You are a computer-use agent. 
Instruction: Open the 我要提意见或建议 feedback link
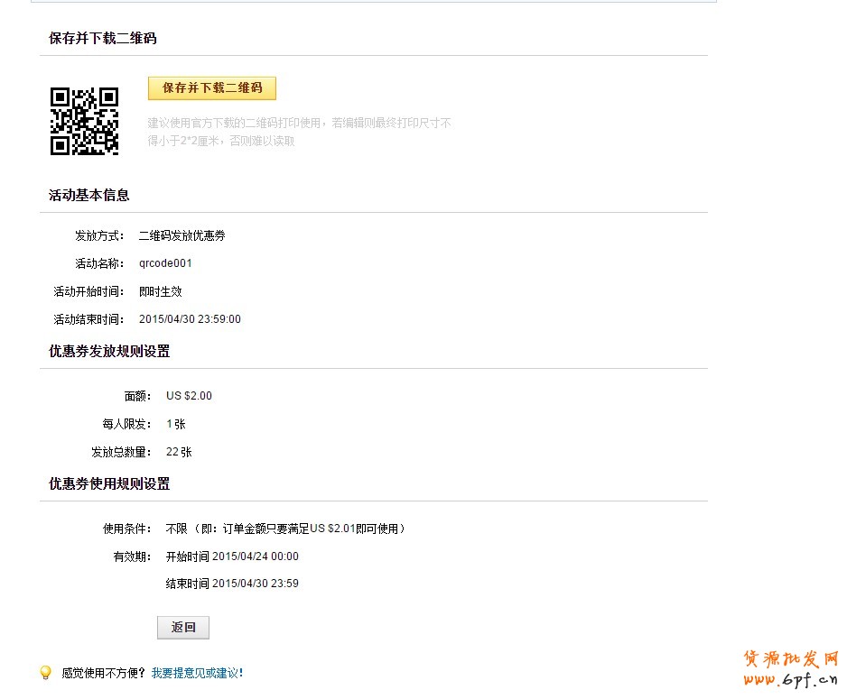(x=197, y=673)
